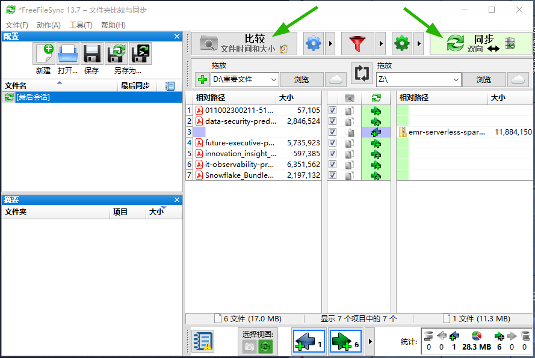This screenshot has height=358, width=535.
Task: Toggle create-left view filter showing 1
Action: point(309,342)
